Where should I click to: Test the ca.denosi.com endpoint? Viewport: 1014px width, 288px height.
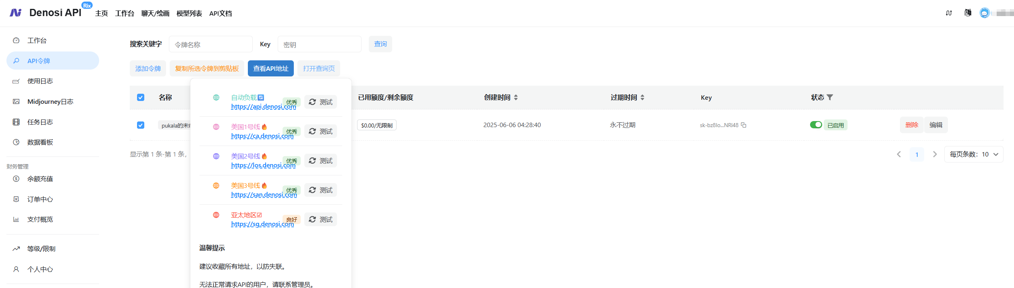(x=321, y=131)
